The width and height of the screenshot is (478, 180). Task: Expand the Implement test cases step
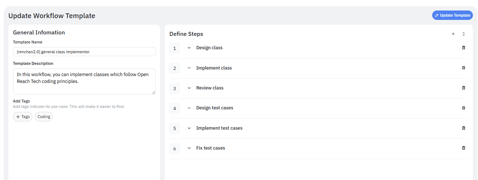[x=189, y=128]
